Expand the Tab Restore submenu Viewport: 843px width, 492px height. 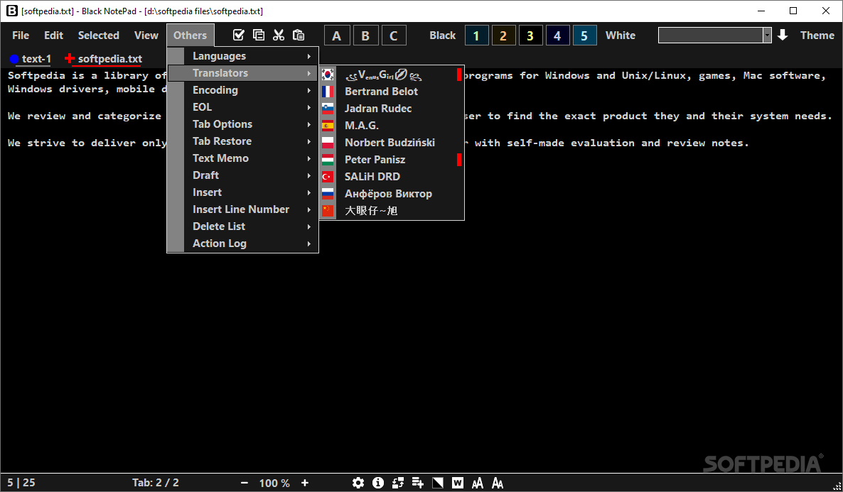coord(243,141)
